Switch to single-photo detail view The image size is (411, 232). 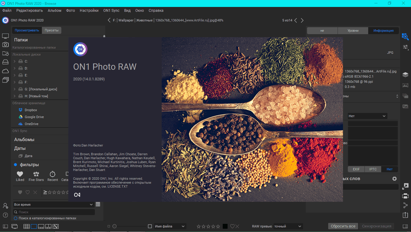point(34,226)
